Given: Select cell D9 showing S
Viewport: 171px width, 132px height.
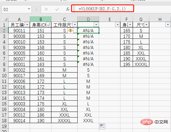Looking at the screenshot, I should [88, 70].
